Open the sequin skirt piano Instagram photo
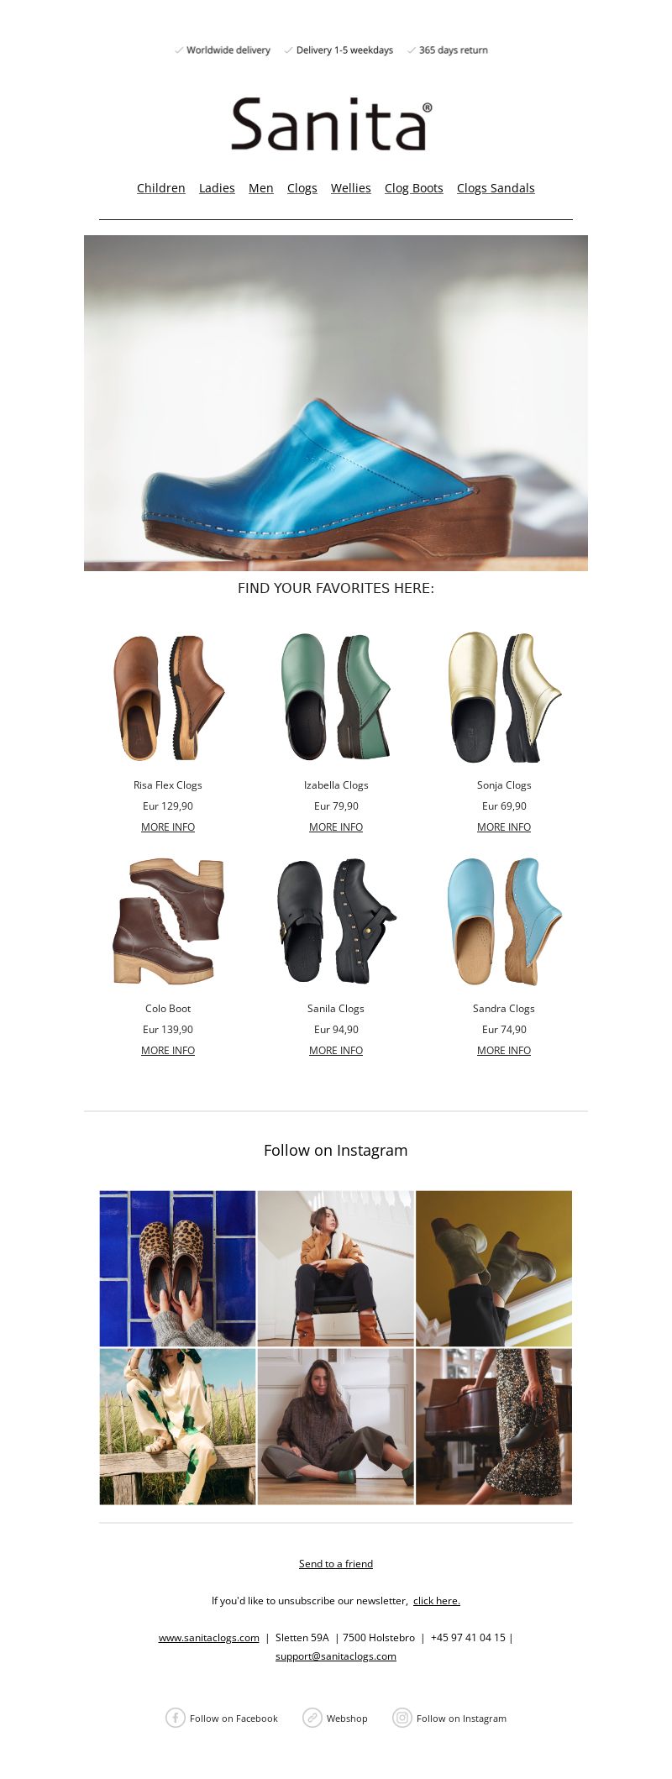 point(494,1427)
